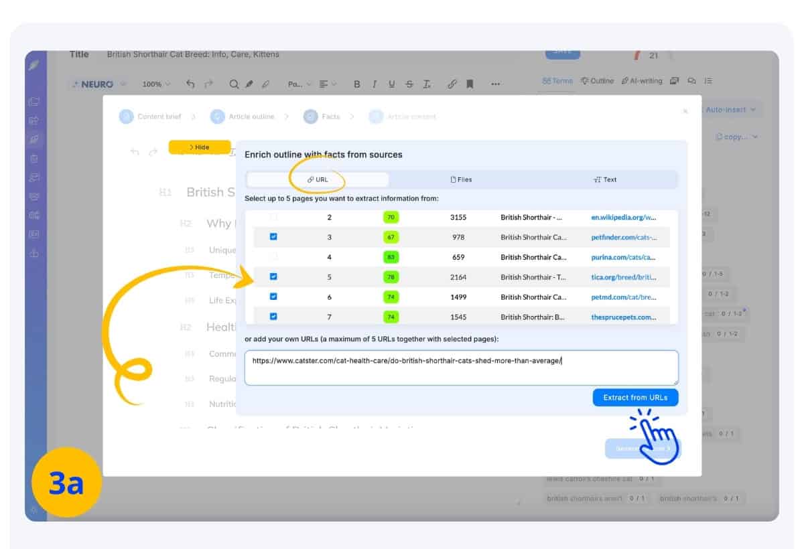Click the word count 3155 cell

click(x=458, y=217)
